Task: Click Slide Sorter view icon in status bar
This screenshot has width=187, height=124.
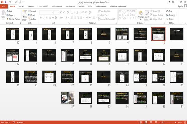Action: [146, 122]
